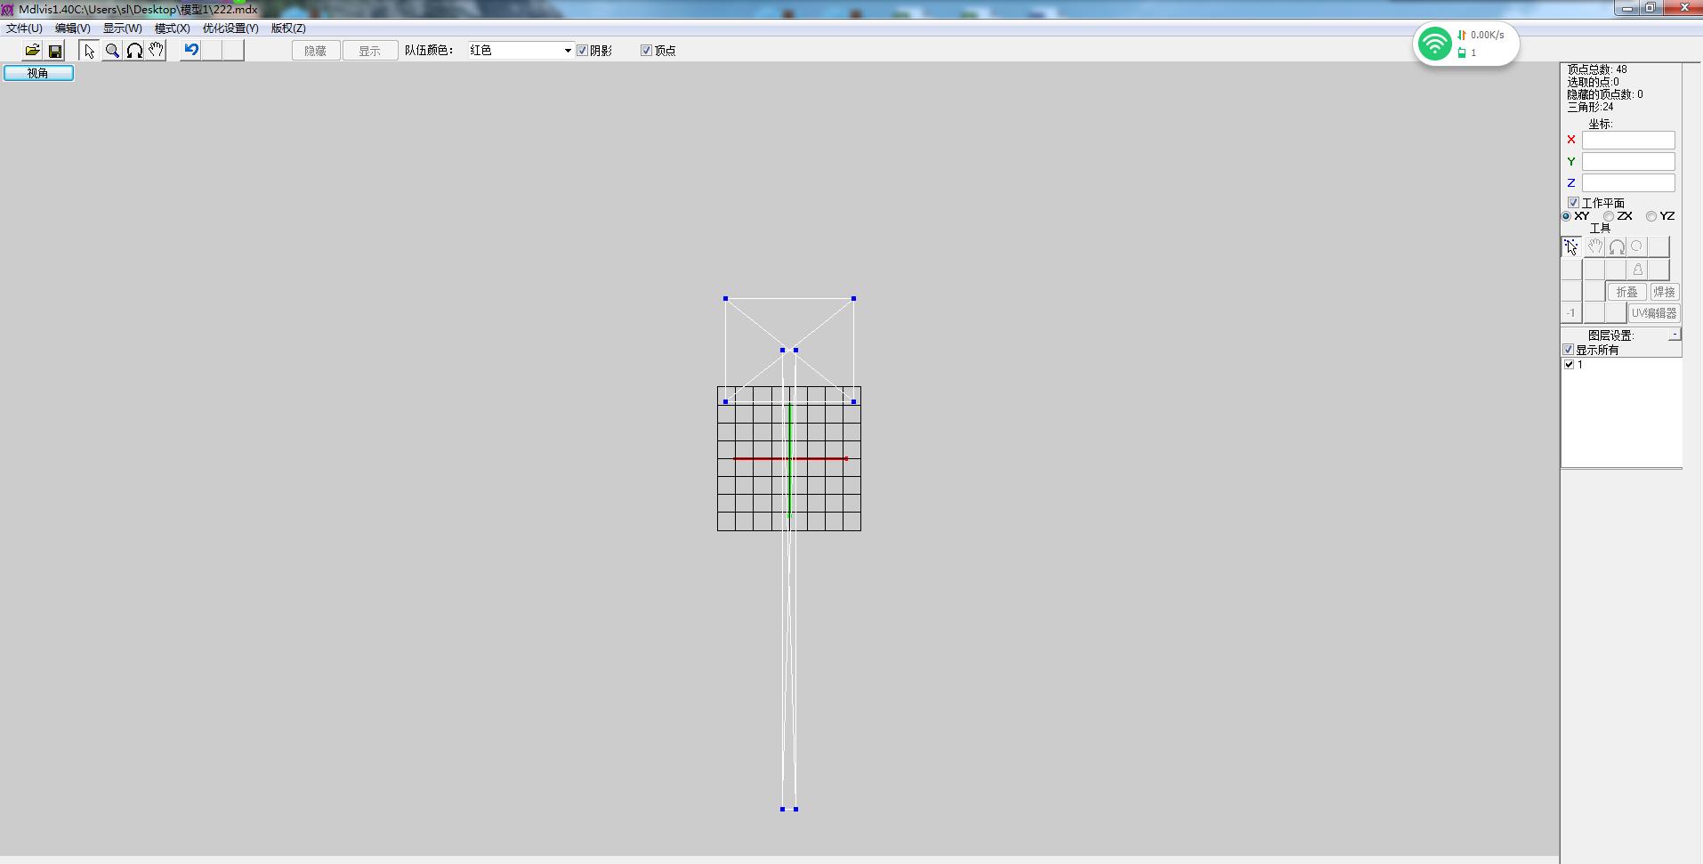The image size is (1703, 864).
Task: Open the 模式(X) menu
Action: pyautogui.click(x=172, y=28)
